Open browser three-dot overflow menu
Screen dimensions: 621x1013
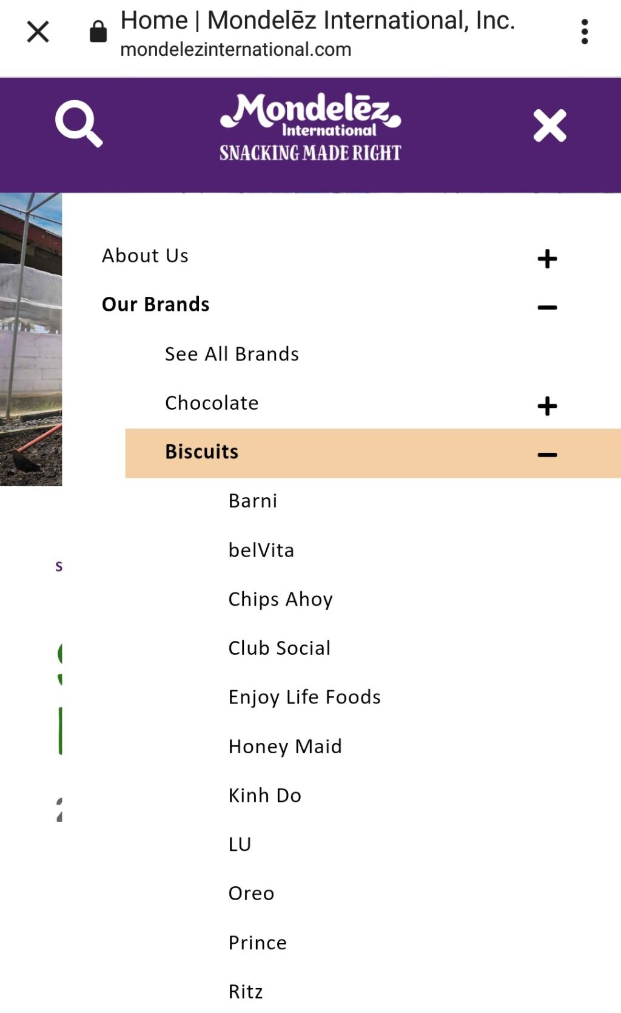[x=584, y=32]
